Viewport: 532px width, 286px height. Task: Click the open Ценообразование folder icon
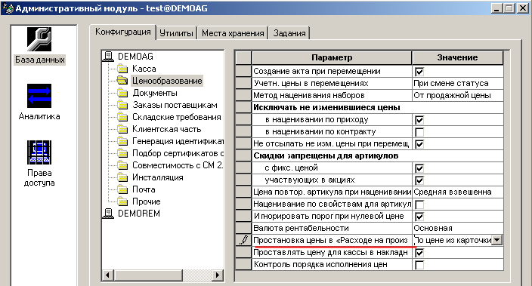coord(122,81)
